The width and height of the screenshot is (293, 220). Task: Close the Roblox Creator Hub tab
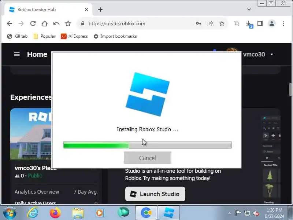86,10
